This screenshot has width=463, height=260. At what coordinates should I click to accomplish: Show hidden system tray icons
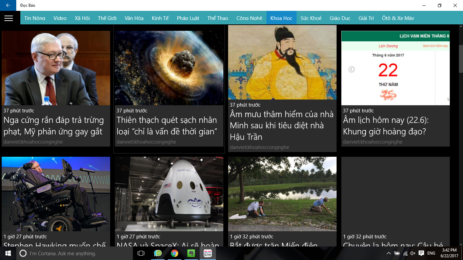click(389, 253)
